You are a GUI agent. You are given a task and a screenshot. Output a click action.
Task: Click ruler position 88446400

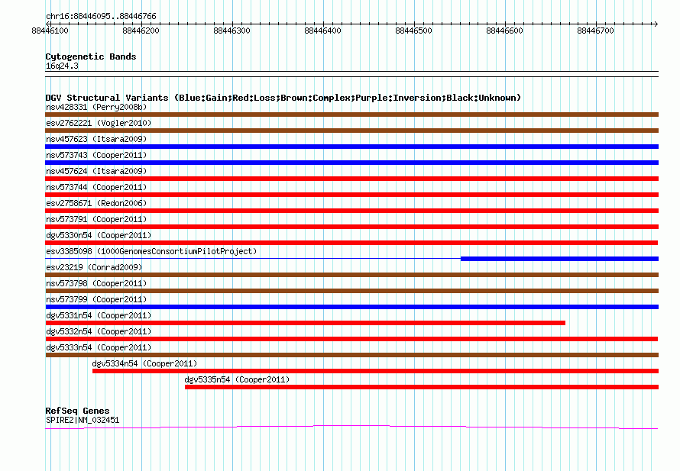[x=322, y=31]
